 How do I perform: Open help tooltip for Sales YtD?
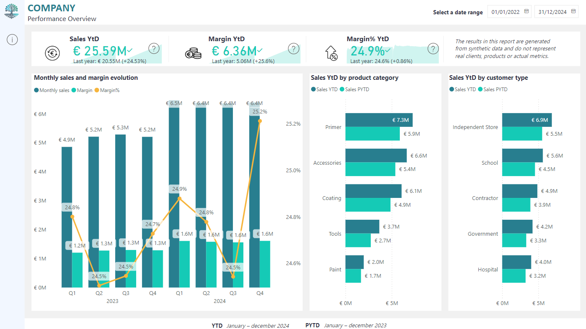pyautogui.click(x=155, y=49)
